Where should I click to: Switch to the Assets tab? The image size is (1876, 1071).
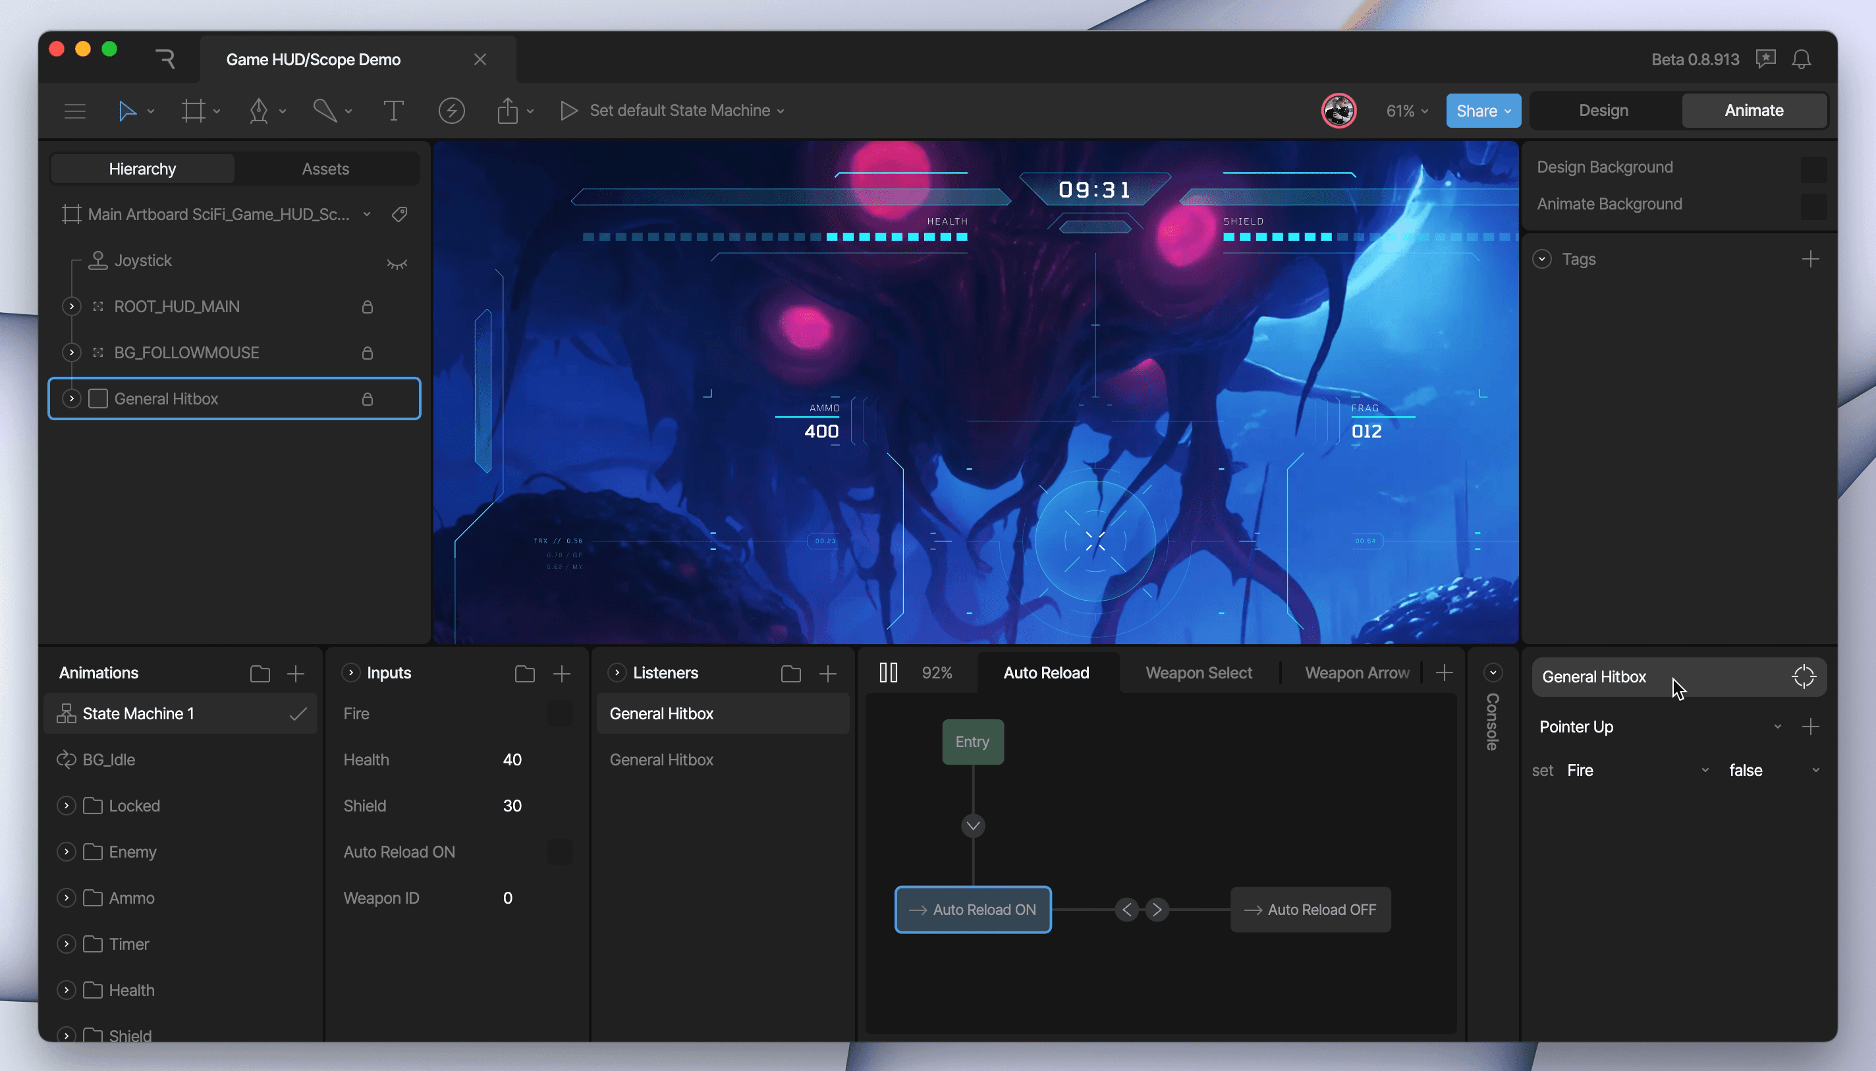[x=325, y=169]
